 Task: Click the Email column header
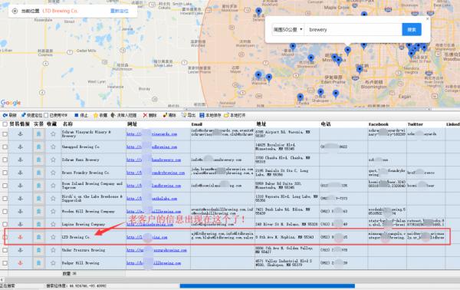196,124
